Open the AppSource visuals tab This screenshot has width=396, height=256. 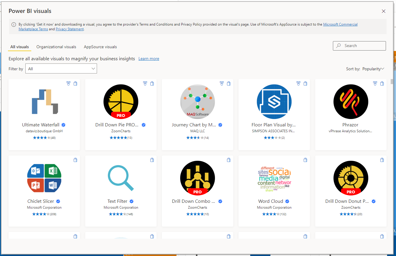pos(100,47)
